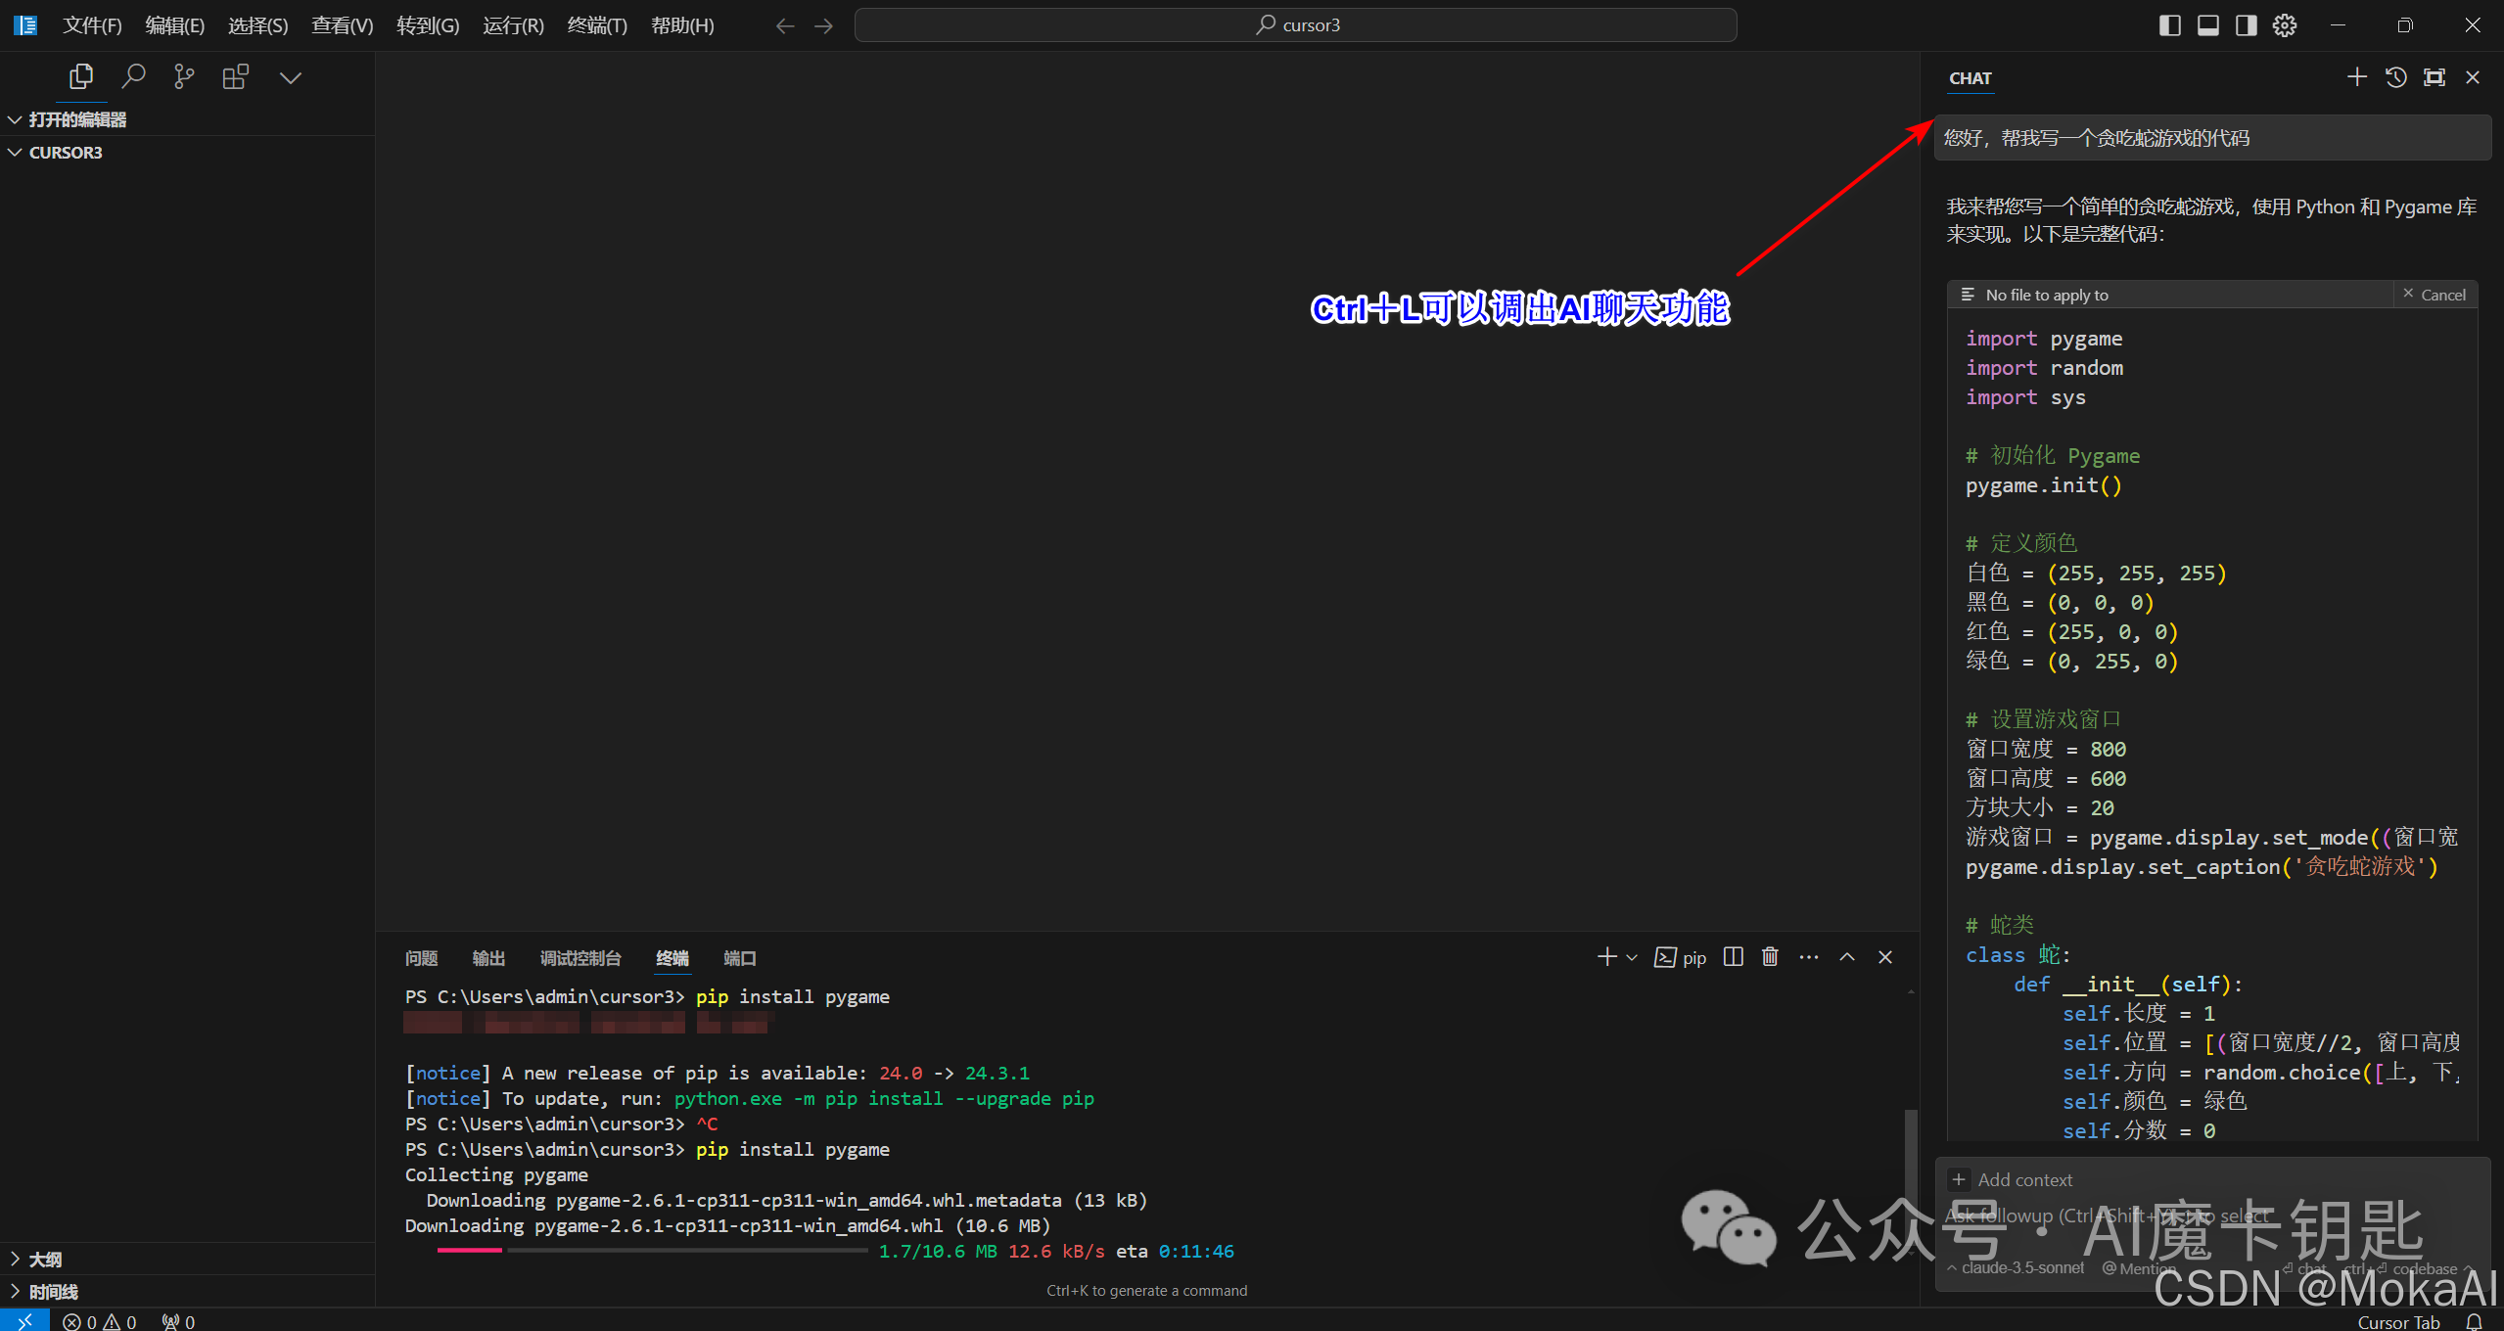The image size is (2504, 1331).
Task: Open the claude-3.5-sonnet model dropdown
Action: (2017, 1267)
